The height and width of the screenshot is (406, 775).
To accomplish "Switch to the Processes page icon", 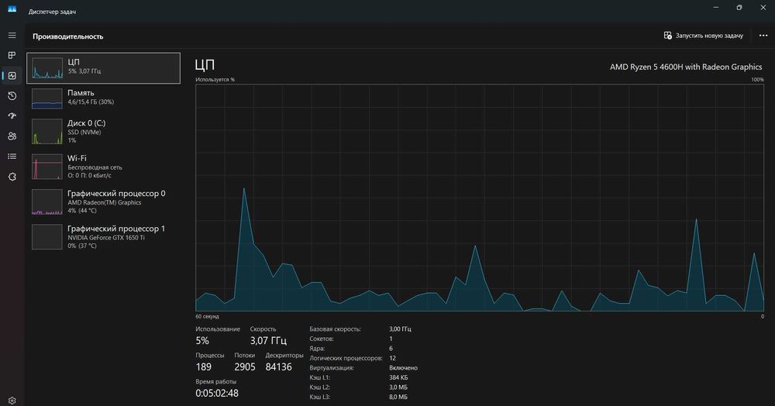I will pyautogui.click(x=12, y=55).
